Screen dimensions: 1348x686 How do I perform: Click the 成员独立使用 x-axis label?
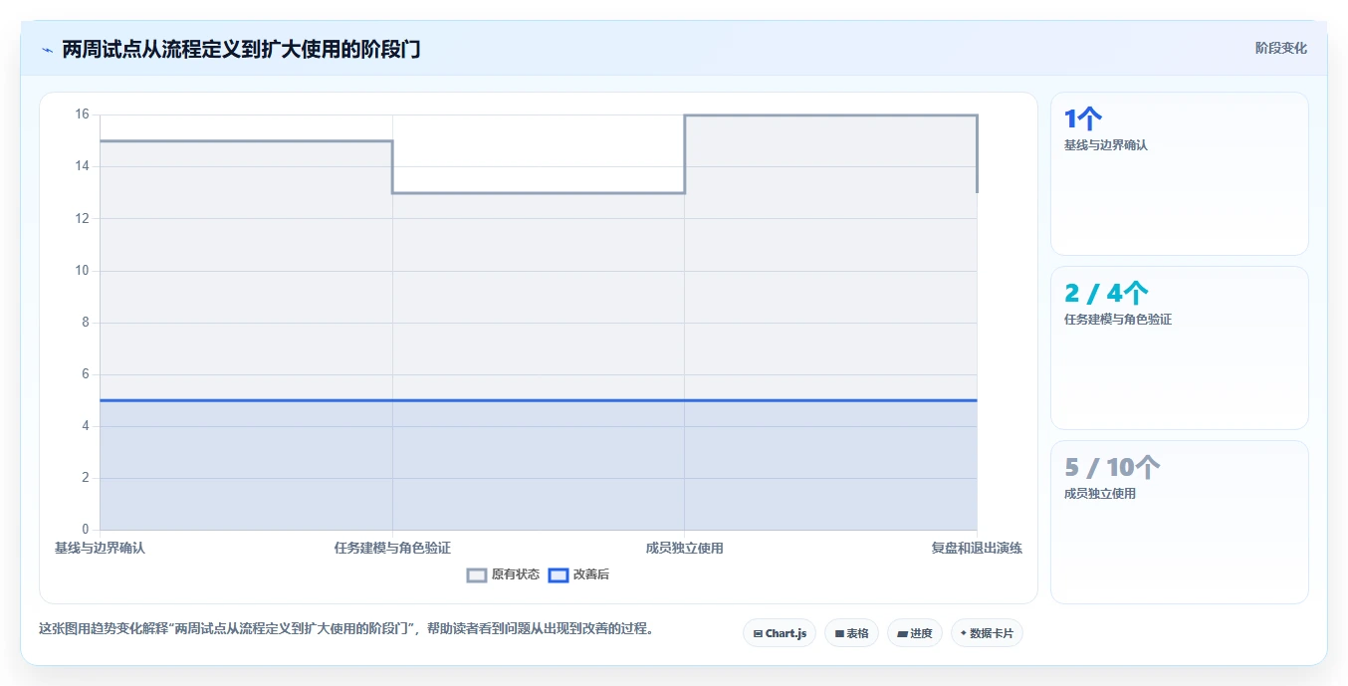pos(685,548)
